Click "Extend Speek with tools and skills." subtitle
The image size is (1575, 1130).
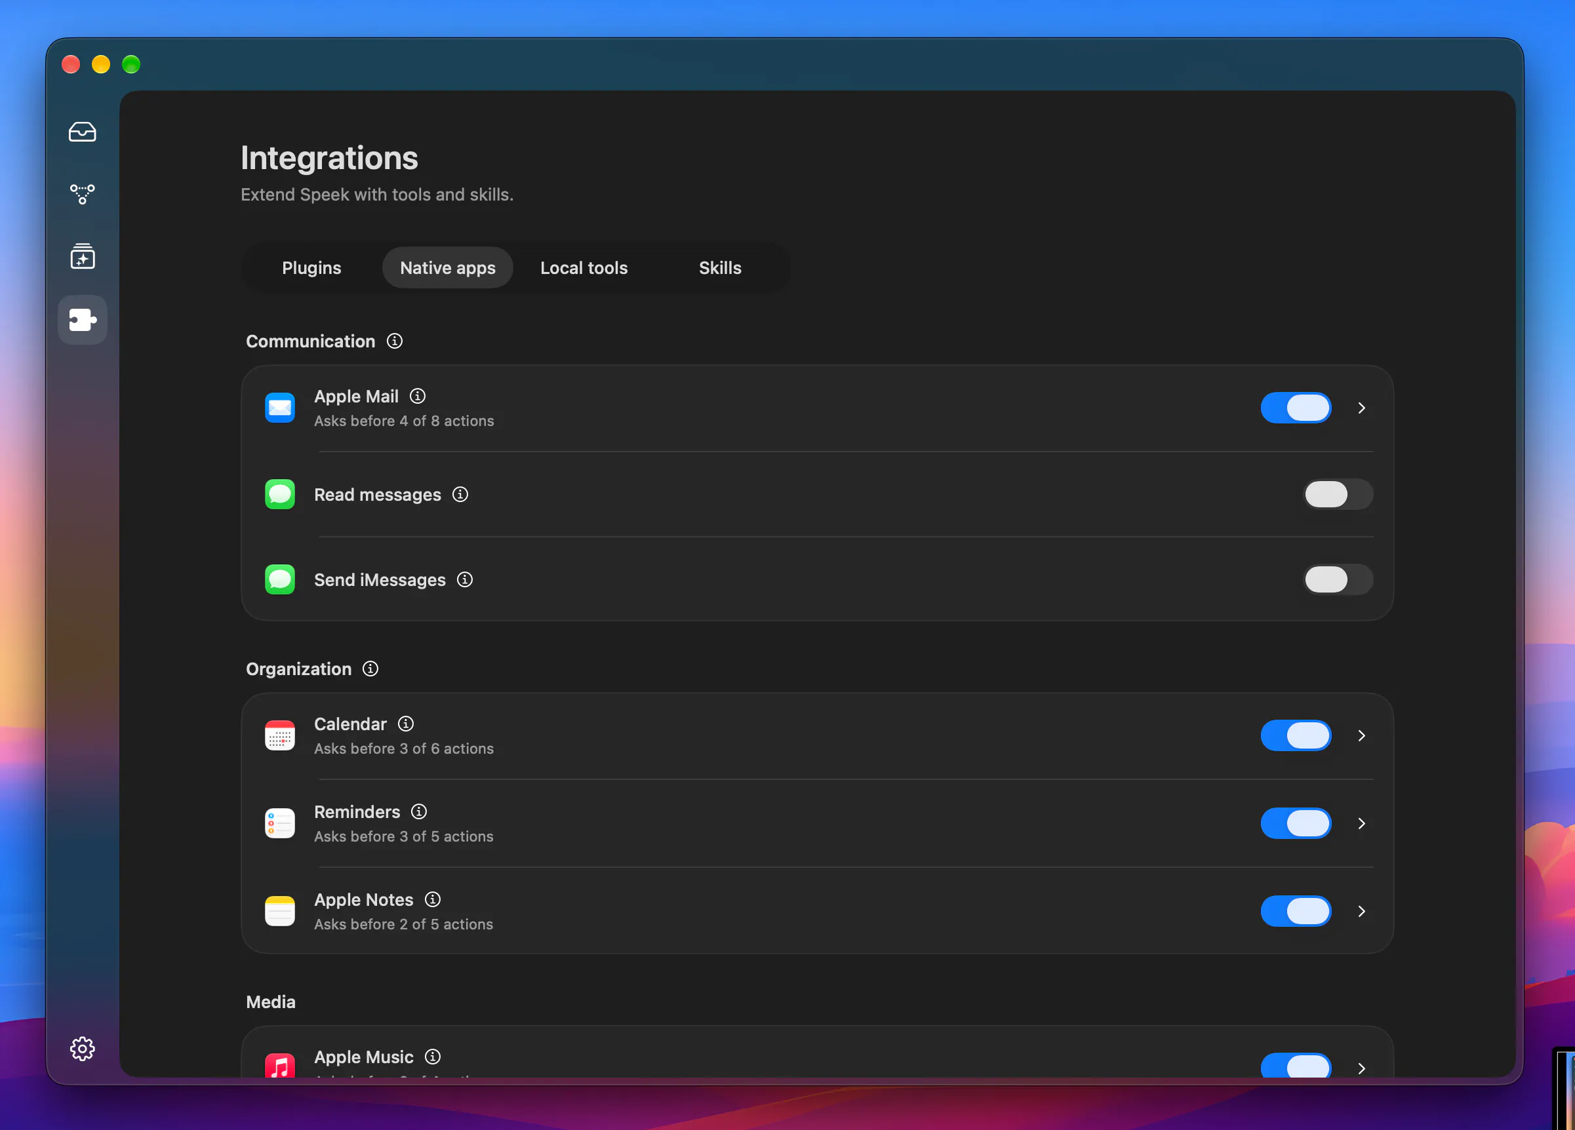(x=377, y=195)
